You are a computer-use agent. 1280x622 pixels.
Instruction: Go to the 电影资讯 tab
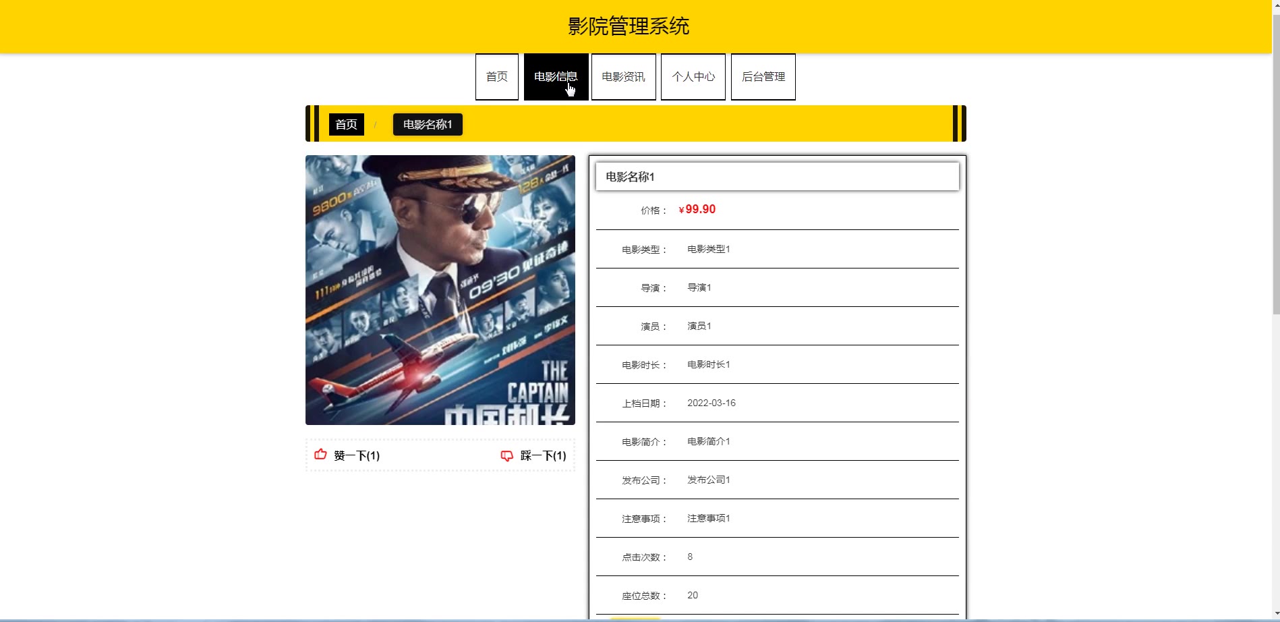[x=624, y=77]
